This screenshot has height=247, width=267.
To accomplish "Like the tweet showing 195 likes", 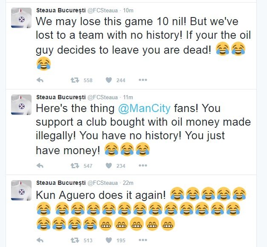I will click(x=109, y=240).
